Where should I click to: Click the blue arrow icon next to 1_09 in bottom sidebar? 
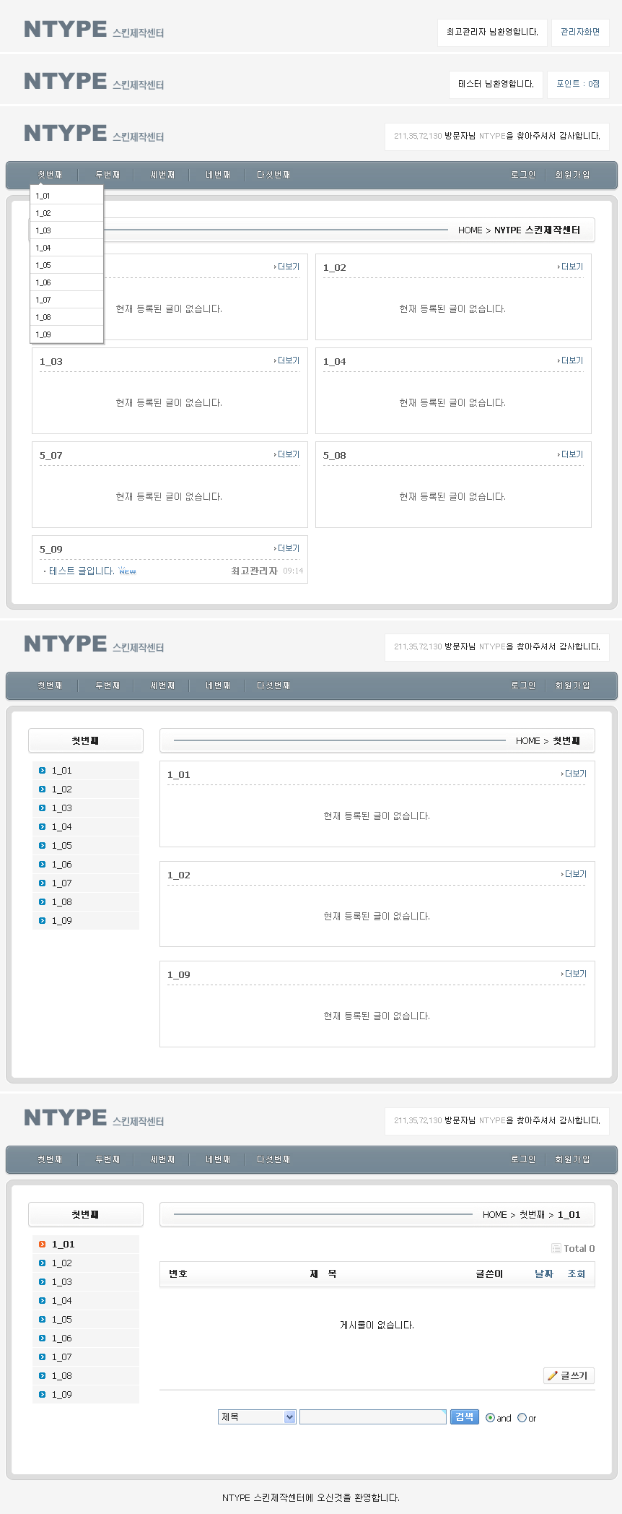click(x=42, y=1394)
